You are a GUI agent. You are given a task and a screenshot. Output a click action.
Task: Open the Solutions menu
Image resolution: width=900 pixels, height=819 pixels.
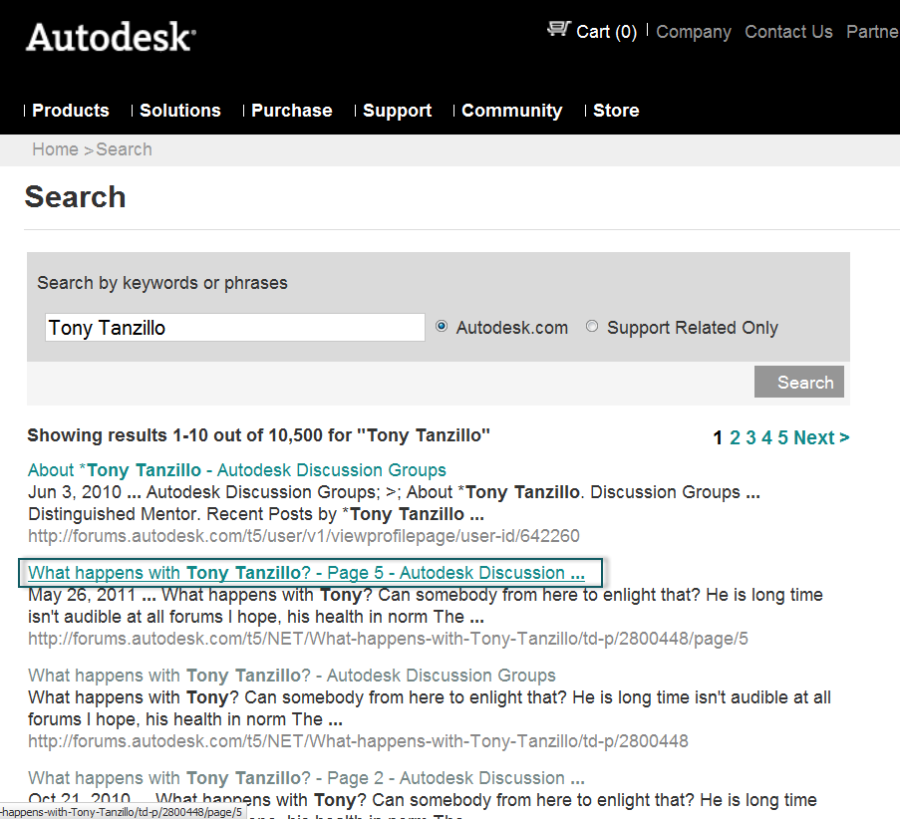[180, 111]
